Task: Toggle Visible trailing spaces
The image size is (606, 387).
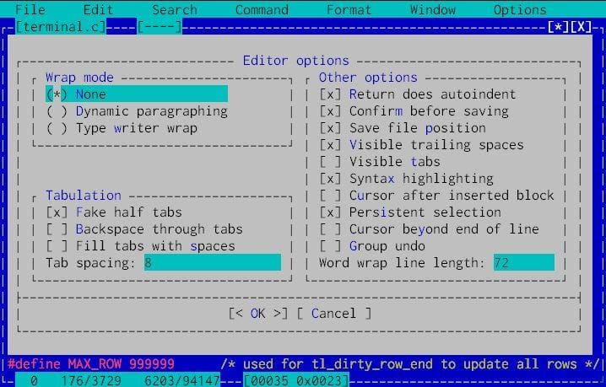Action: click(x=421, y=145)
